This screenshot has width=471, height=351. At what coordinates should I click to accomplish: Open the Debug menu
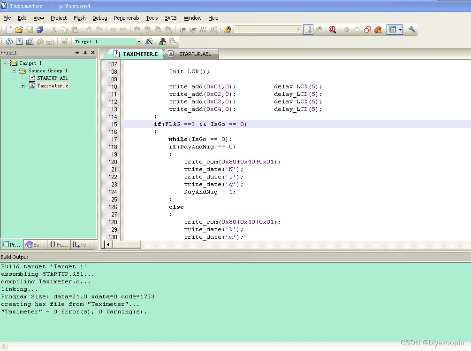click(100, 18)
